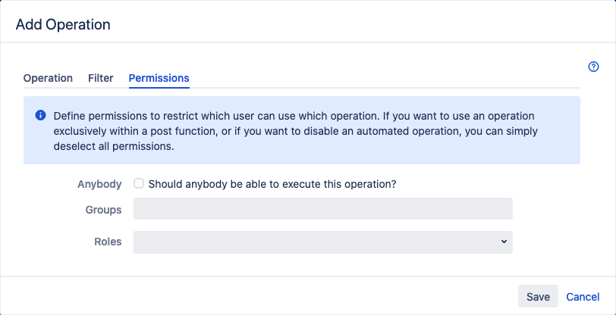Open the help question mark icon
Image resolution: width=616 pixels, height=315 pixels.
click(594, 67)
